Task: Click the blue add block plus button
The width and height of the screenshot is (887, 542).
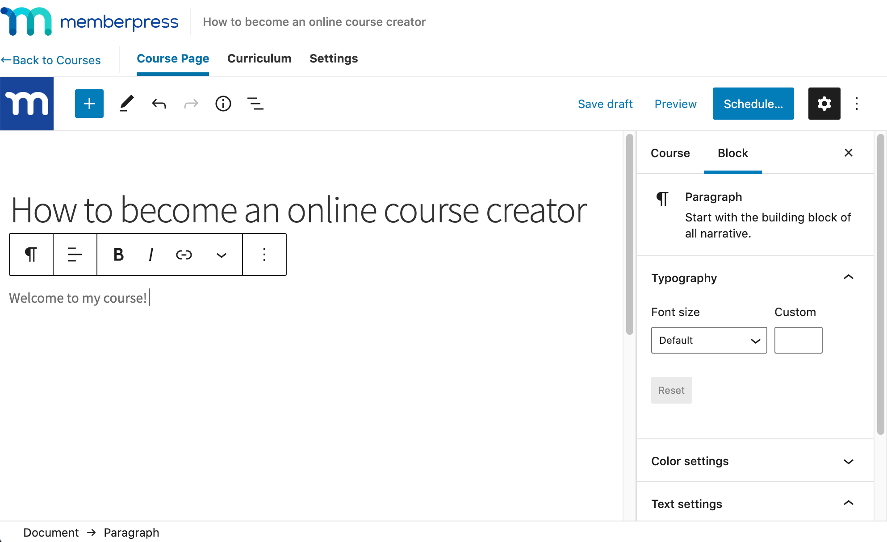Action: tap(89, 104)
